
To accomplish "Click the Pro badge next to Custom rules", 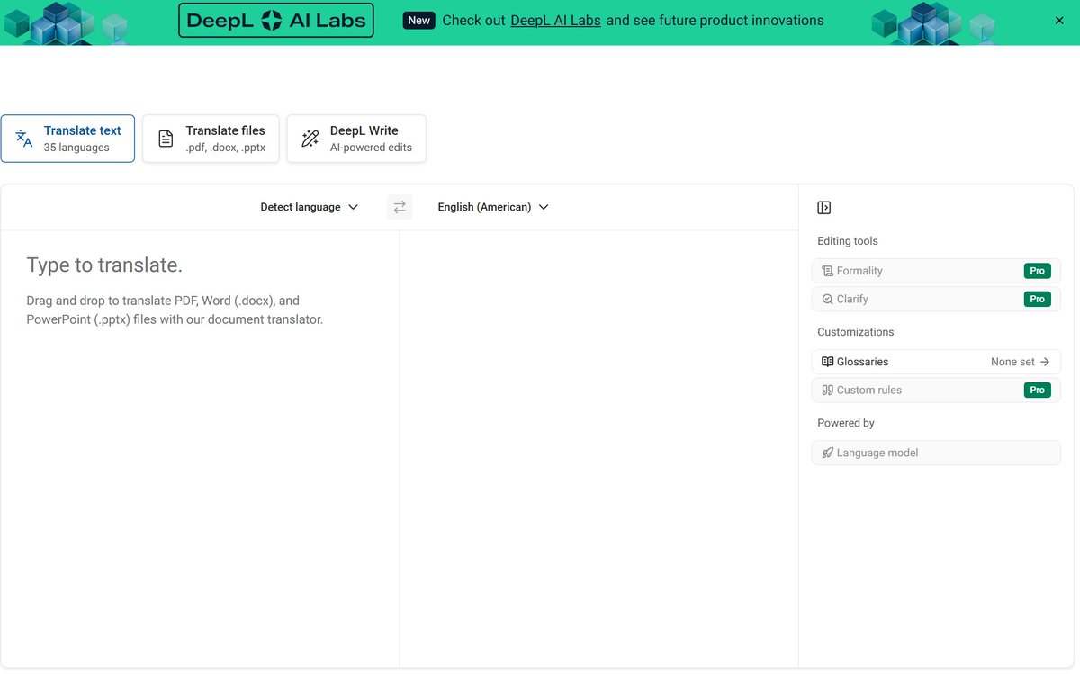I will (x=1038, y=390).
